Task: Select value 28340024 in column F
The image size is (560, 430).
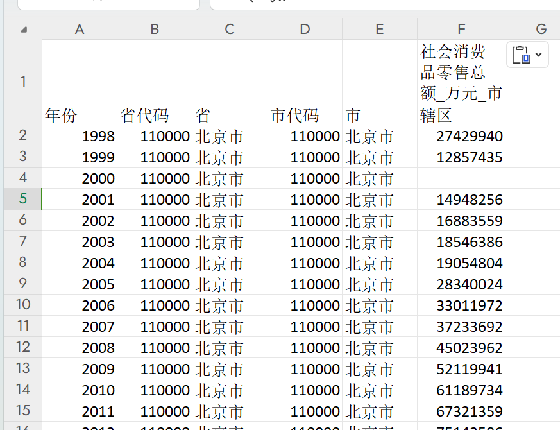Action: (x=461, y=284)
